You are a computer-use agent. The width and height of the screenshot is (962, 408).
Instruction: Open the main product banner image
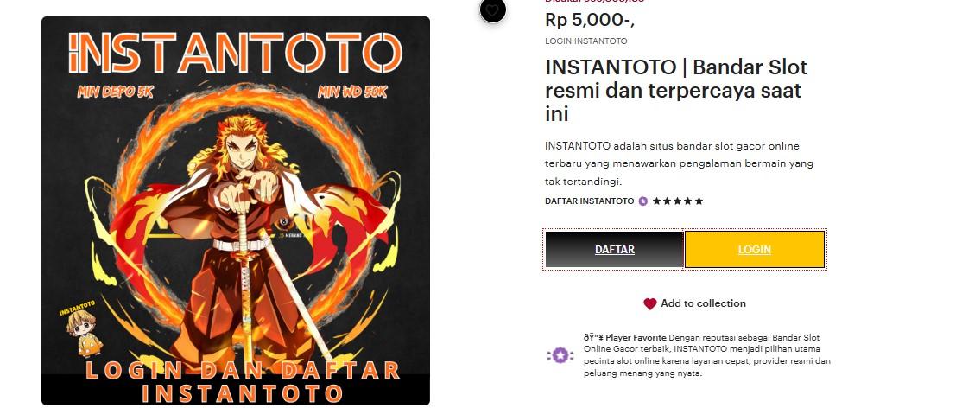coord(236,211)
